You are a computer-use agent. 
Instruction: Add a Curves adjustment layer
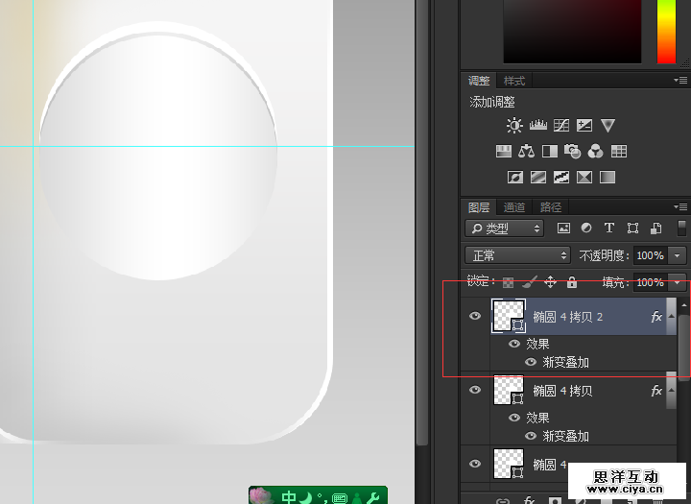(x=561, y=126)
